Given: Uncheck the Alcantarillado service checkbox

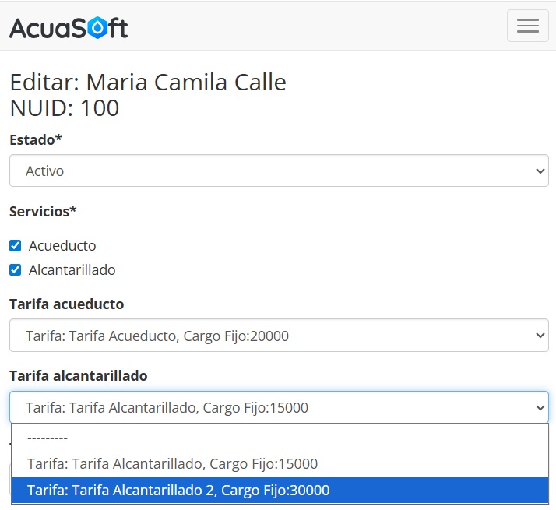Looking at the screenshot, I should [x=16, y=270].
